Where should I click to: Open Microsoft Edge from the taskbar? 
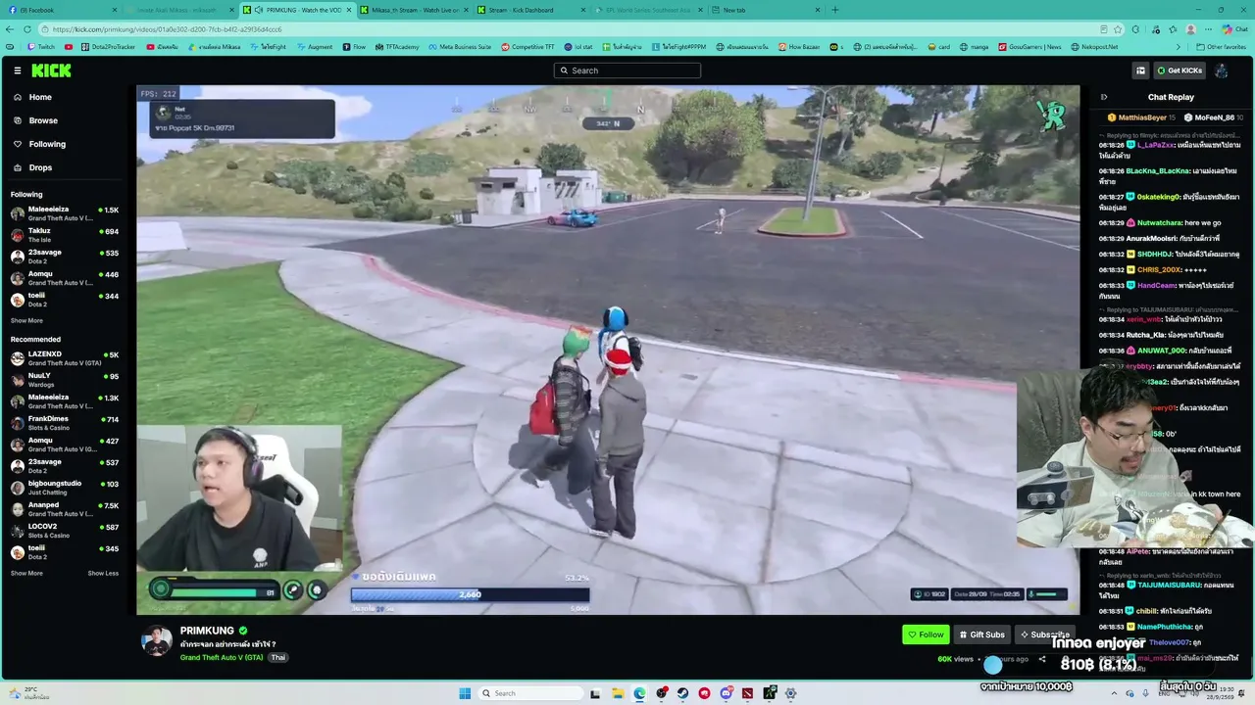click(640, 693)
